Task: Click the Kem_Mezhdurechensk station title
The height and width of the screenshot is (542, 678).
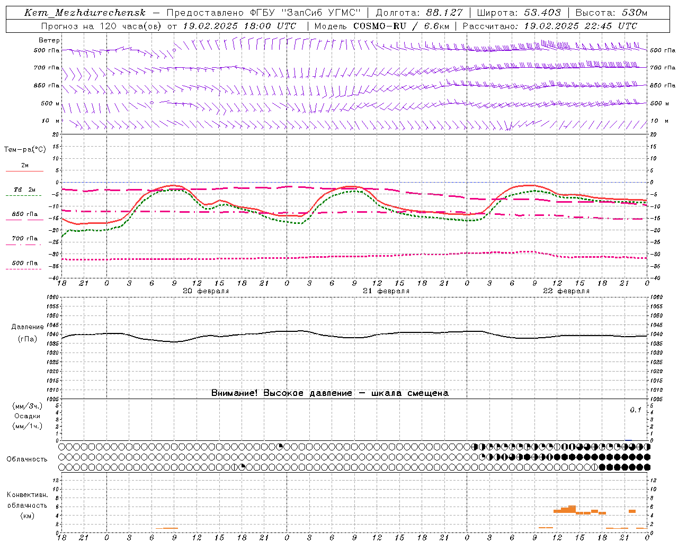Action: [x=85, y=13]
